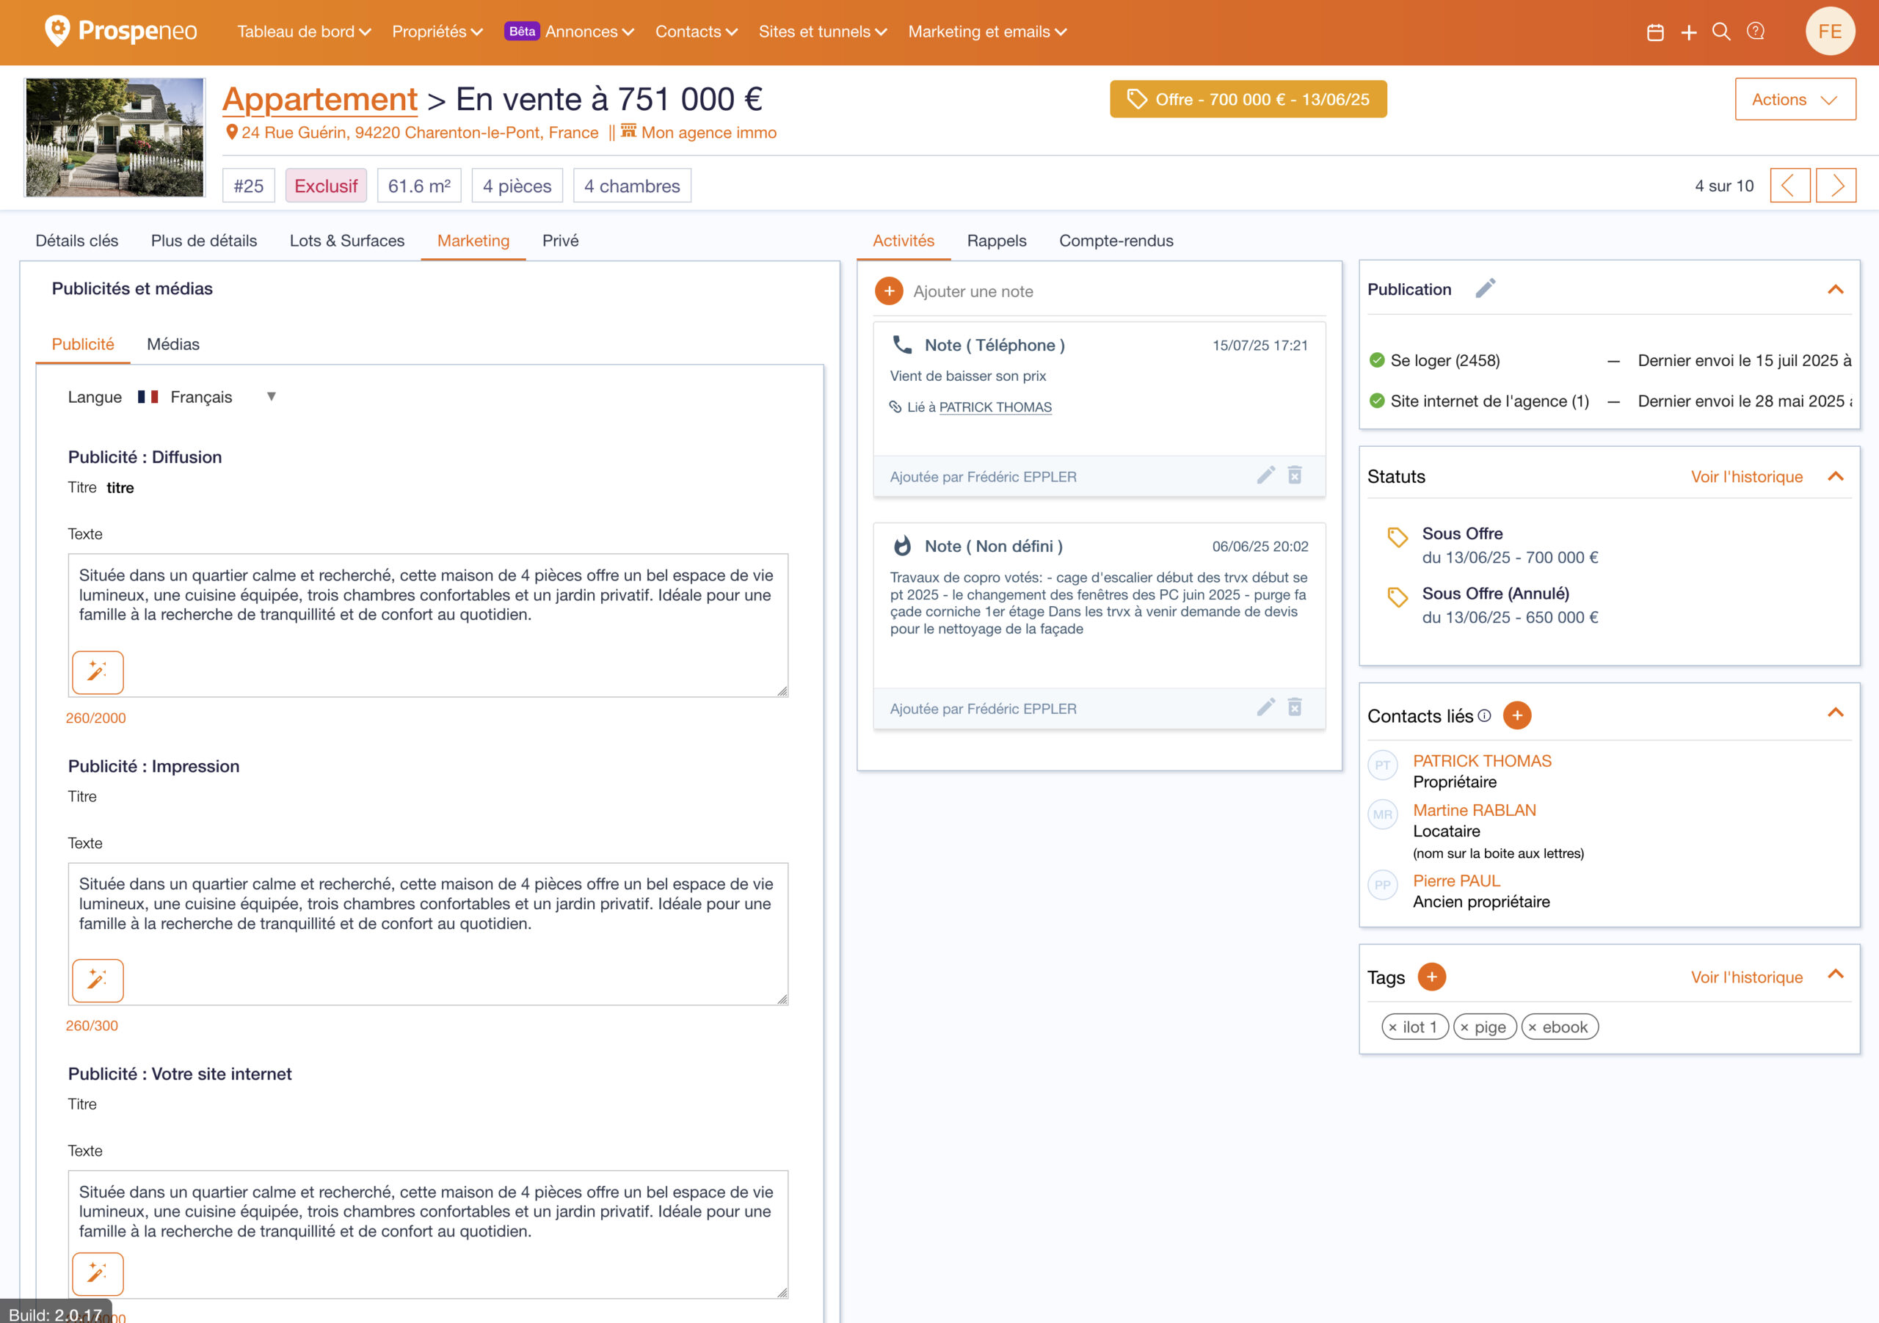Open the Tableau de bord menu

(x=304, y=32)
